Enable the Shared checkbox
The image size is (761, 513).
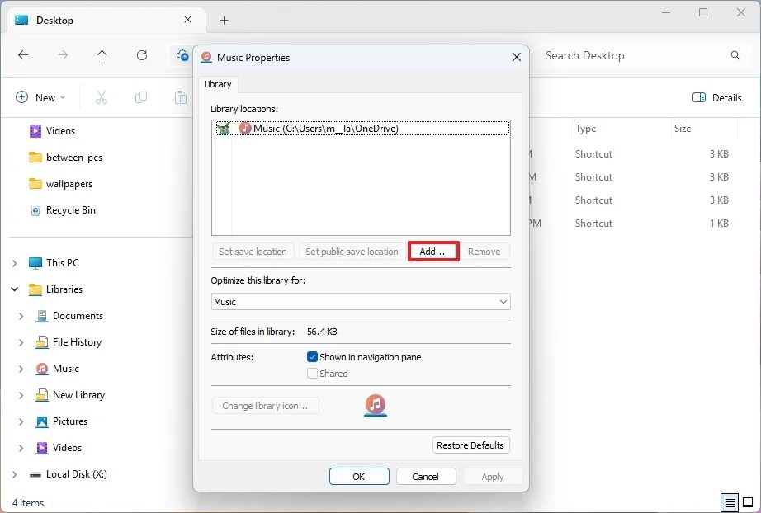click(312, 373)
